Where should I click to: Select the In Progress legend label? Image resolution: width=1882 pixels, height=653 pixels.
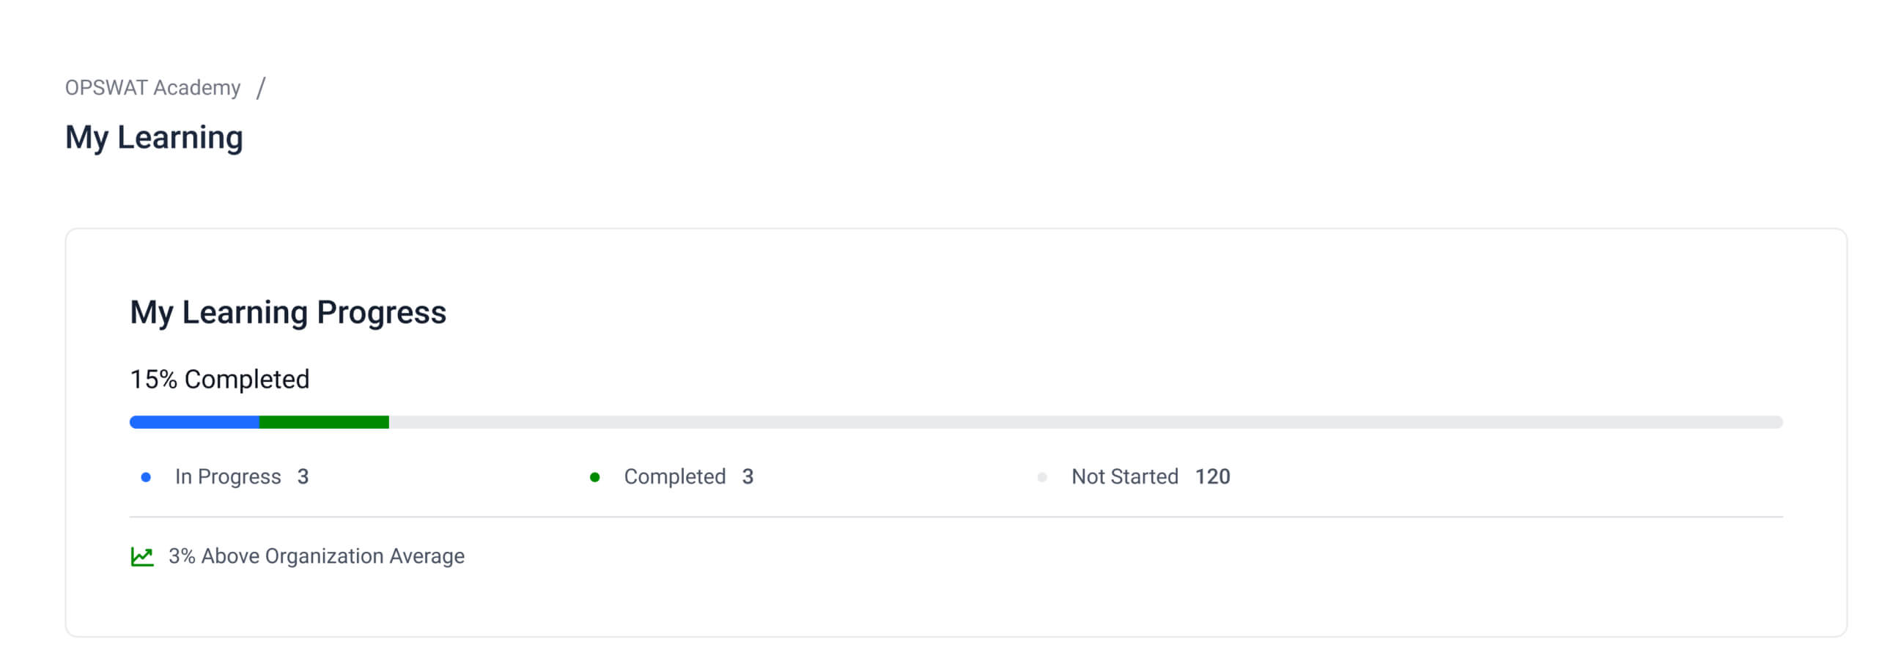click(x=228, y=477)
